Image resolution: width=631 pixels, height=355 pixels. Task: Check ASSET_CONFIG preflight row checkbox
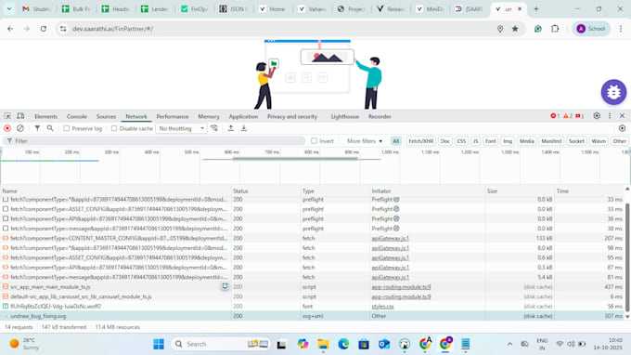pos(6,209)
